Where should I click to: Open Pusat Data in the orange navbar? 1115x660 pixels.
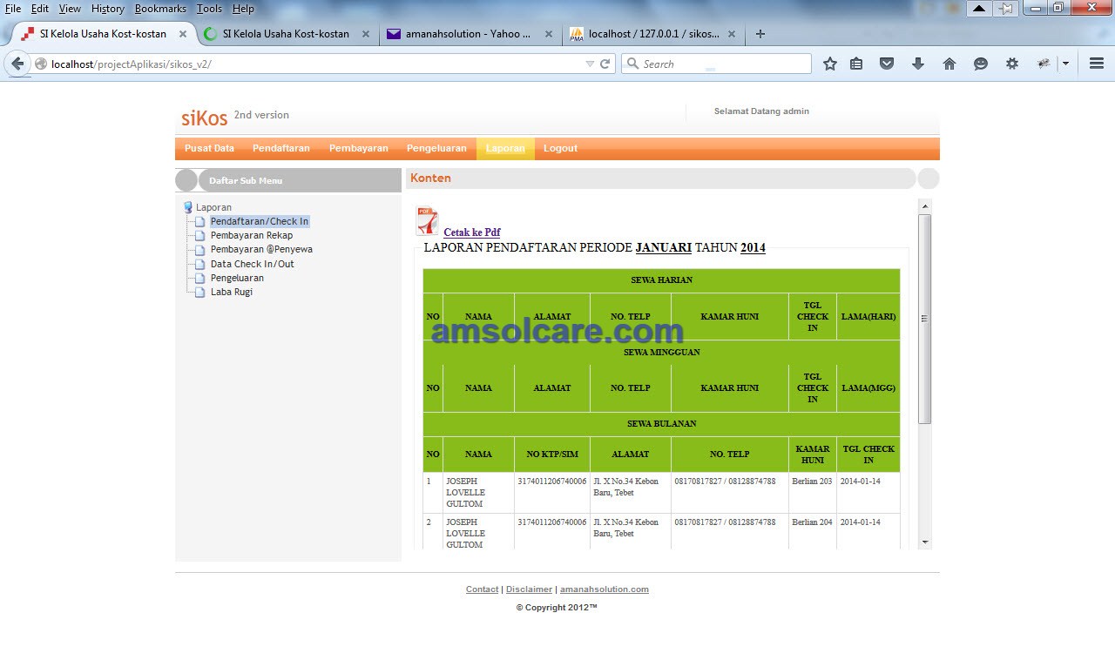pos(209,148)
